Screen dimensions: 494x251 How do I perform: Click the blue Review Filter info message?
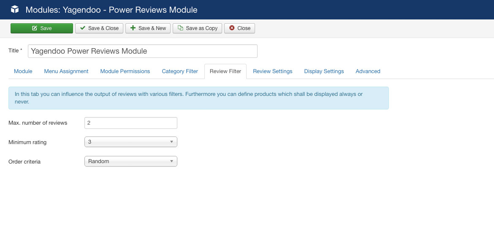198,98
